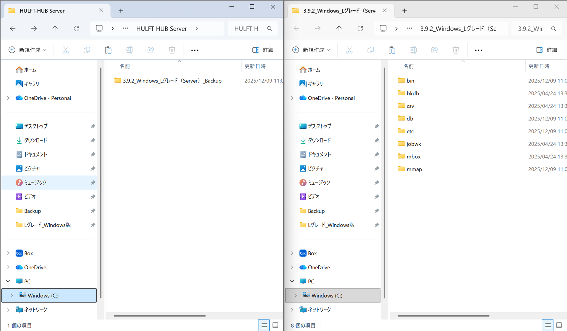Toggle details pane in right window
This screenshot has width=567, height=331.
[x=546, y=50]
